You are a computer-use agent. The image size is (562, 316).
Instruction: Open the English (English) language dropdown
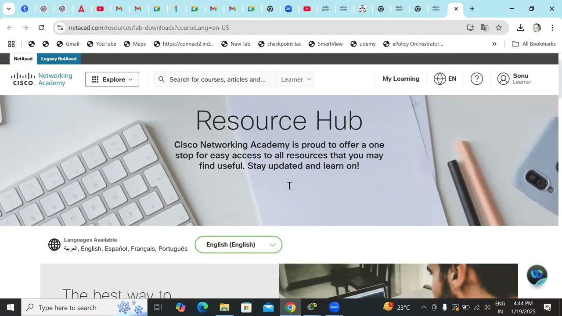238,244
